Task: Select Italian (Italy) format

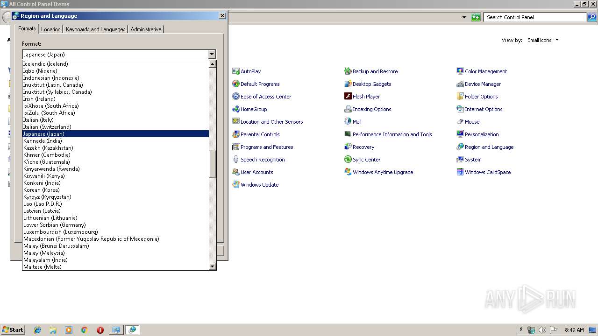Action: click(x=116, y=120)
